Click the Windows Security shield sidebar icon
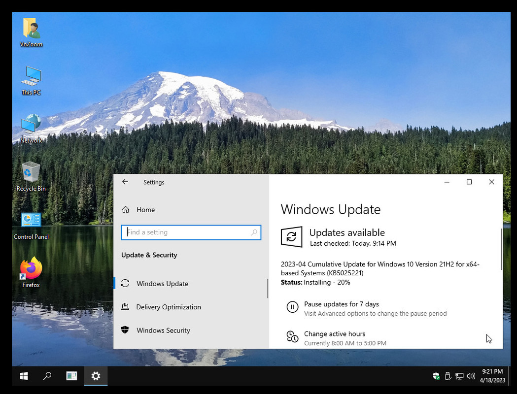This screenshot has width=517, height=394. 125,330
